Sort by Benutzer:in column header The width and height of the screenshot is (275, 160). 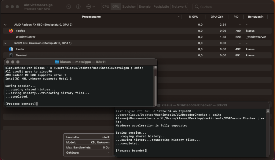pyautogui.click(x=255, y=17)
